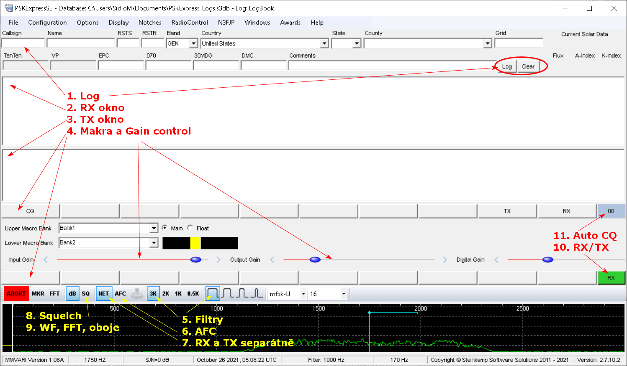Open the mfsk-U mode dropdown
The width and height of the screenshot is (627, 366).
(303, 294)
